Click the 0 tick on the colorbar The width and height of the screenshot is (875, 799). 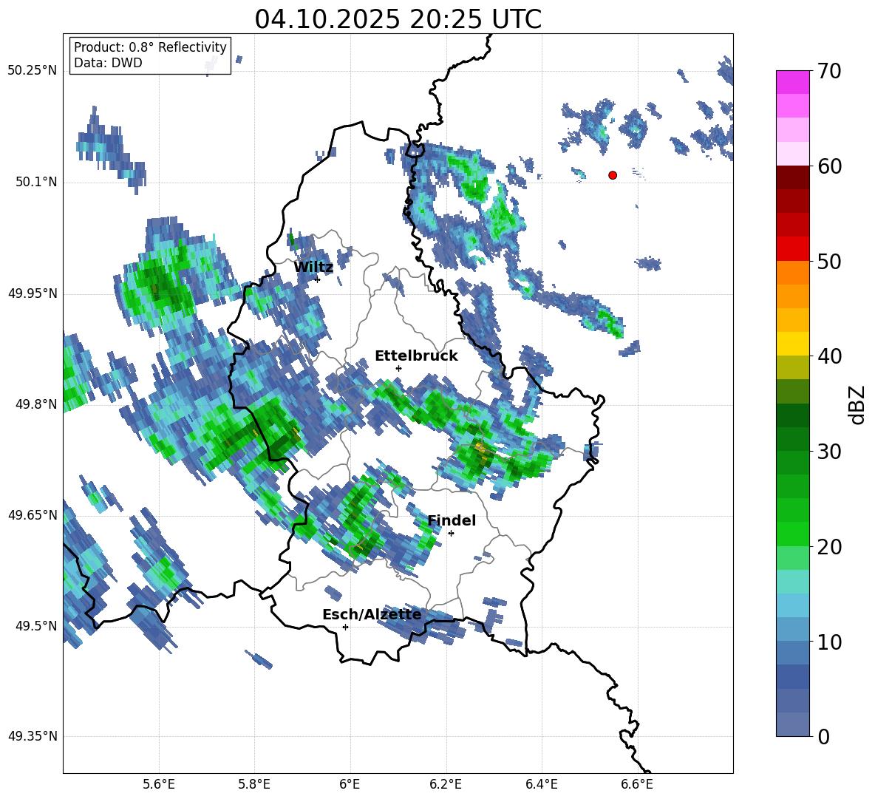click(823, 736)
